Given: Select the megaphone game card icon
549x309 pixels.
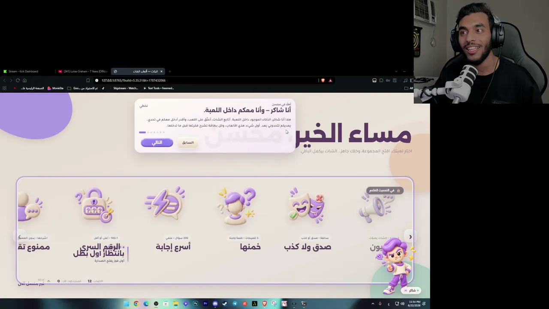Looking at the screenshot, I should [376, 208].
